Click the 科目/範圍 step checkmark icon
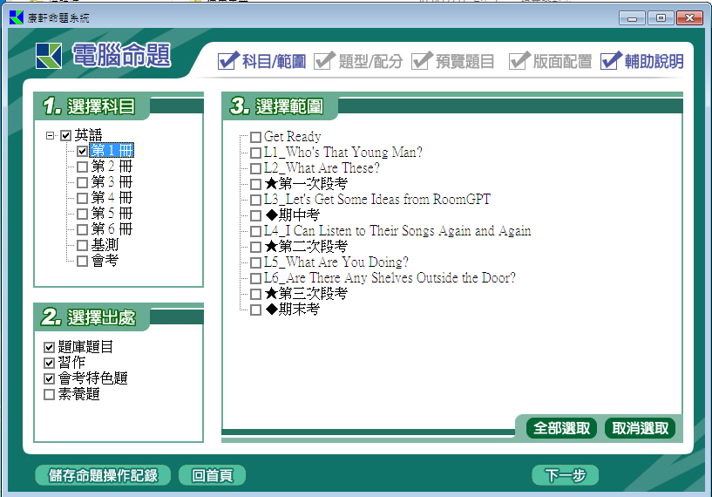 (x=228, y=60)
